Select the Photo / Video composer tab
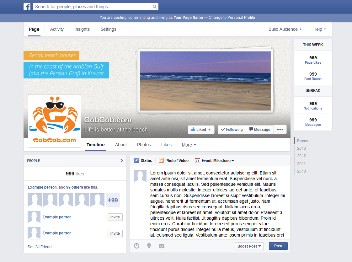Image resolution: width=352 pixels, height=262 pixels. pyautogui.click(x=174, y=161)
